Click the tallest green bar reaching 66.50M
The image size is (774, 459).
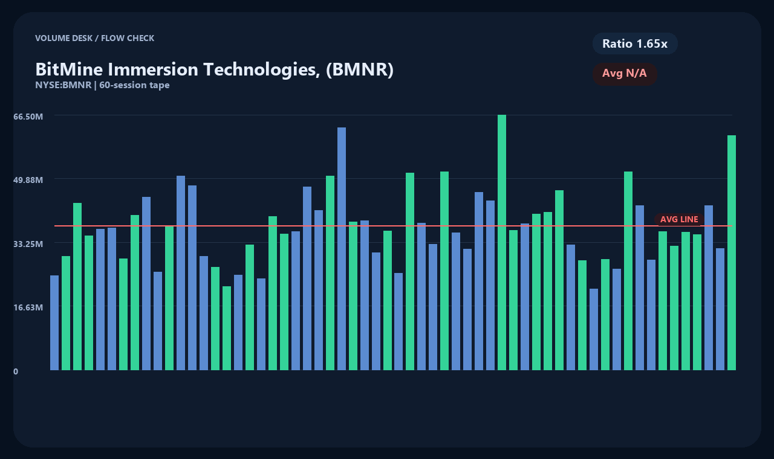502,242
